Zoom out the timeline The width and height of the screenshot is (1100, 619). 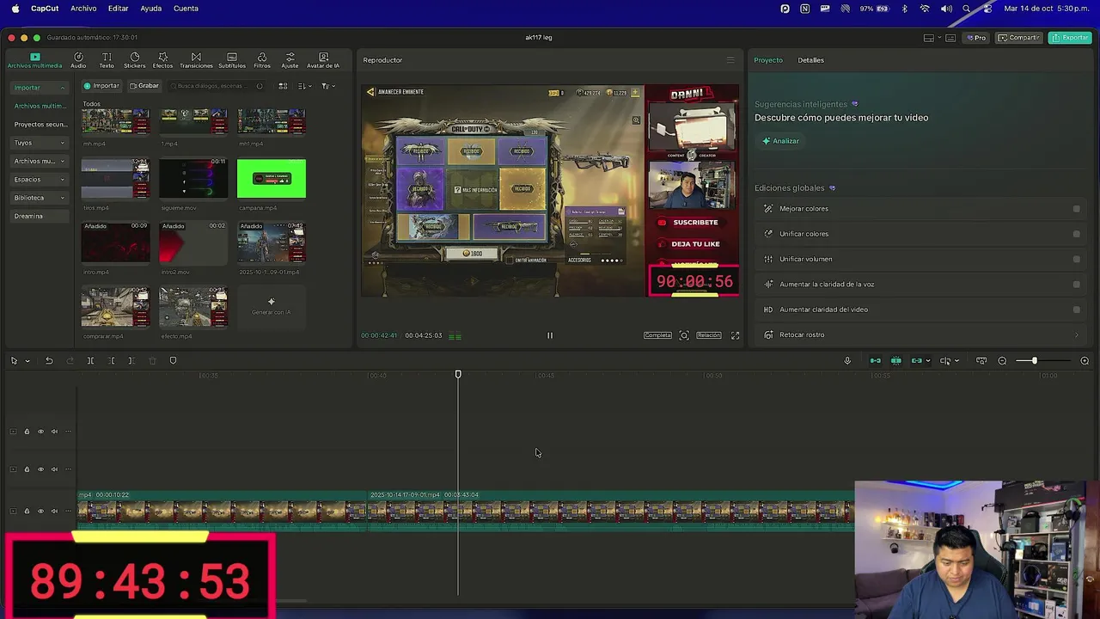1002,360
